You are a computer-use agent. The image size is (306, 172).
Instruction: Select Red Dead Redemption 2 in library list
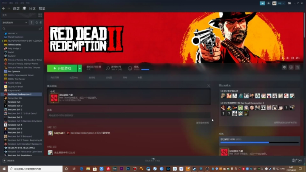pos(21,94)
